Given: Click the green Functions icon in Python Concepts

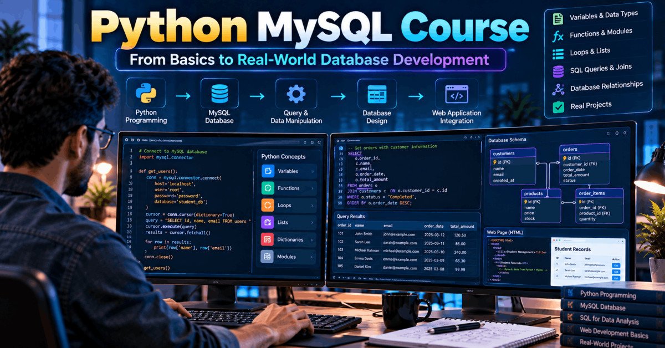Looking at the screenshot, I should (x=268, y=188).
